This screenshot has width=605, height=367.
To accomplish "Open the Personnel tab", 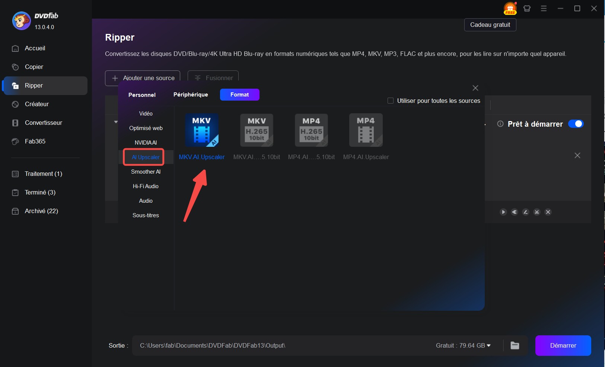I will point(142,95).
